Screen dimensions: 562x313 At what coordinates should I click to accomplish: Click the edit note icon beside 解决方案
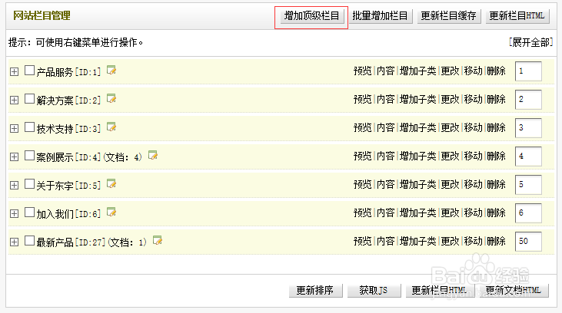[x=111, y=99]
